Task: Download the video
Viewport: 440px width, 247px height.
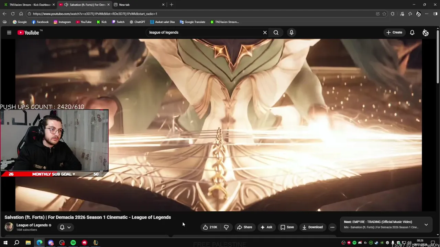Action: (x=312, y=227)
